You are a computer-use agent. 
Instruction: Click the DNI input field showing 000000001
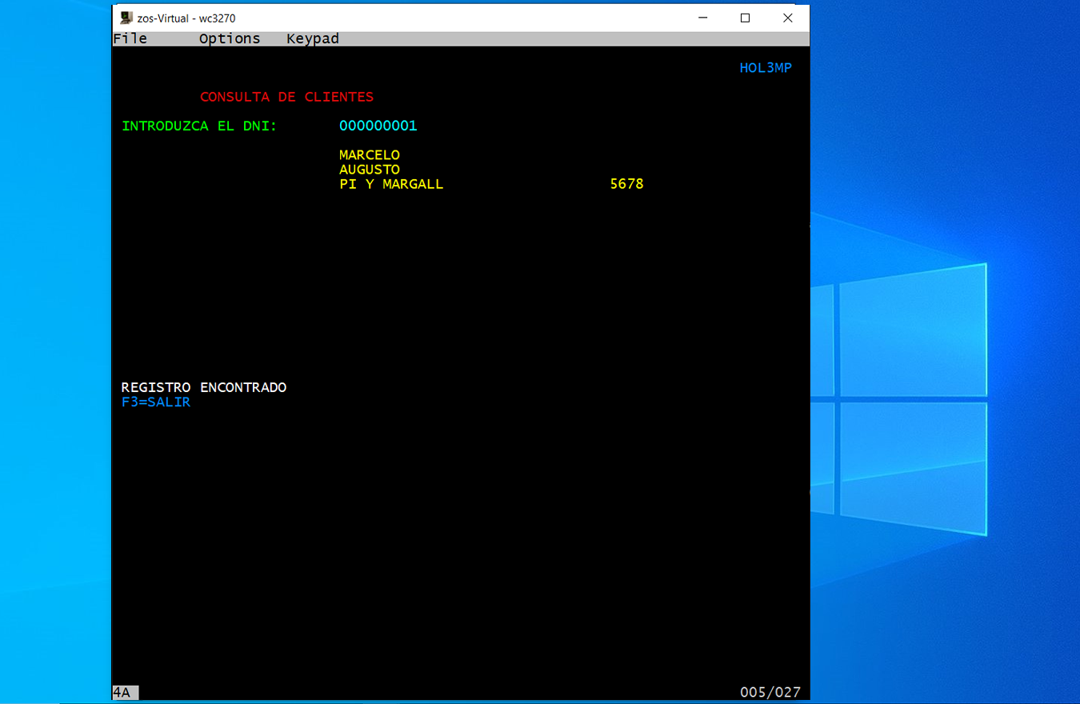(378, 126)
